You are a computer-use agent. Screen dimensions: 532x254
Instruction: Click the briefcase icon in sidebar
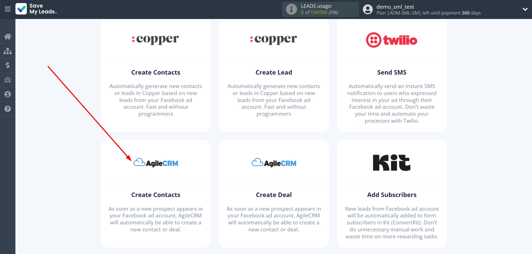pos(8,80)
